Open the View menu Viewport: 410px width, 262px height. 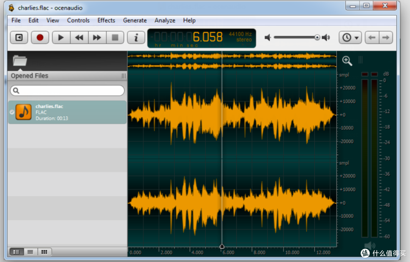coord(53,21)
